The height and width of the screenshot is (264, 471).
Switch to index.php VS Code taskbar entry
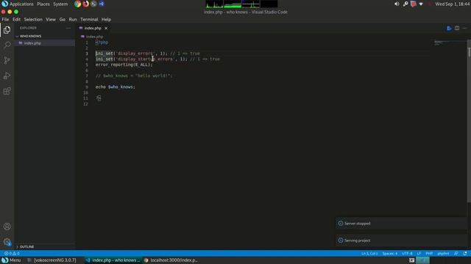[113, 260]
